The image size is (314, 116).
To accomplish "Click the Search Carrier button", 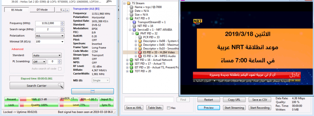I will 37,86.
